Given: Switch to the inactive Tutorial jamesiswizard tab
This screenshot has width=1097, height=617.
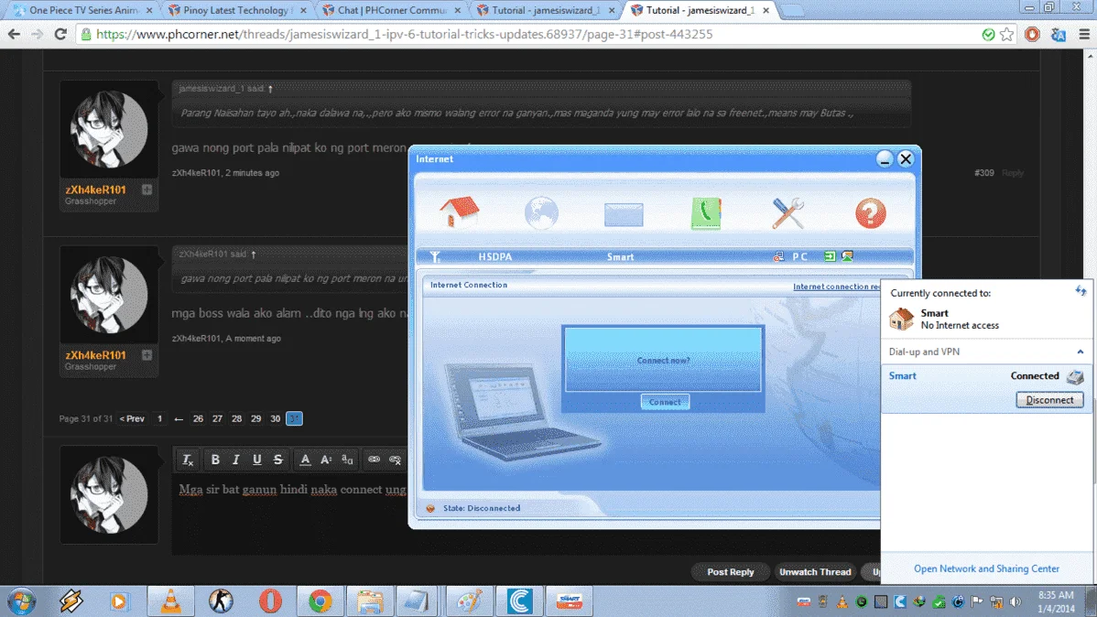Looking at the screenshot, I should click(x=546, y=10).
